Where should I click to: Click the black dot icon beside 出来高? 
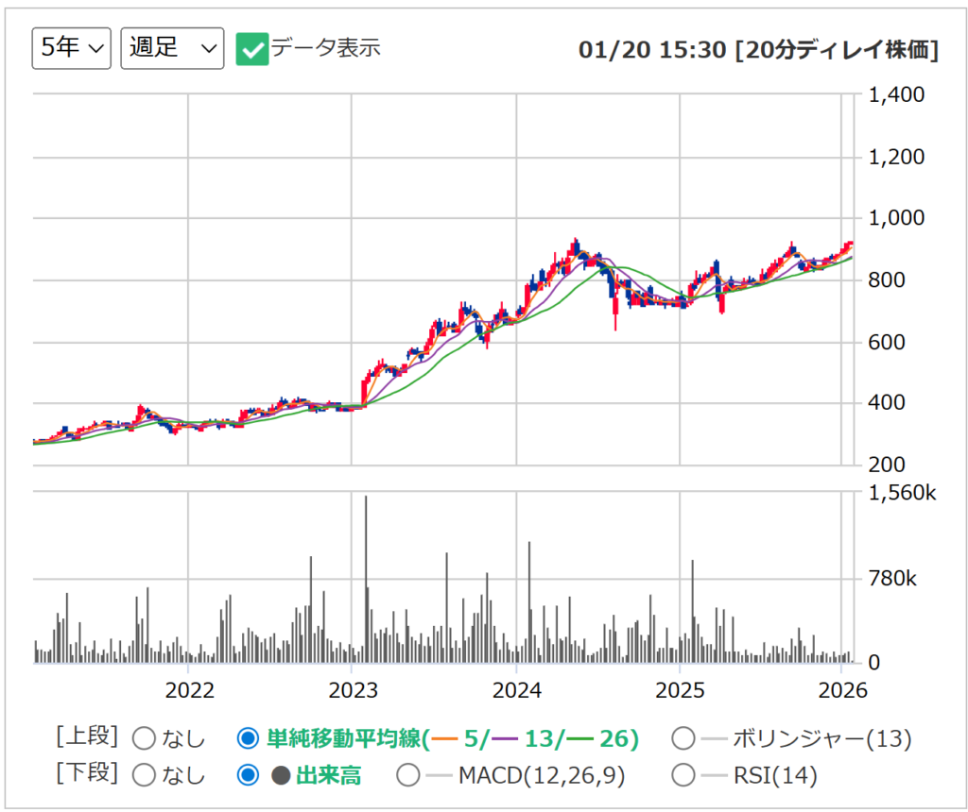pos(281,776)
